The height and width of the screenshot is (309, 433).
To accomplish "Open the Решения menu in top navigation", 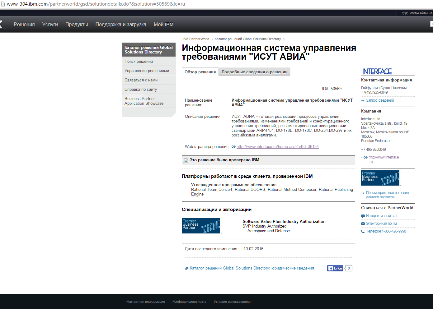I will click(24, 25).
